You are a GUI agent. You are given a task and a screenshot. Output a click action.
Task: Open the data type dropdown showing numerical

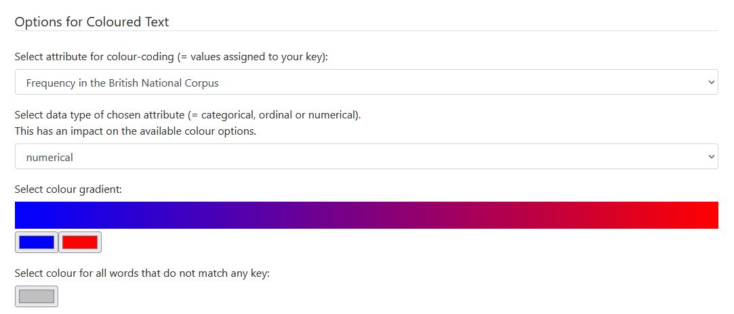pos(366,157)
